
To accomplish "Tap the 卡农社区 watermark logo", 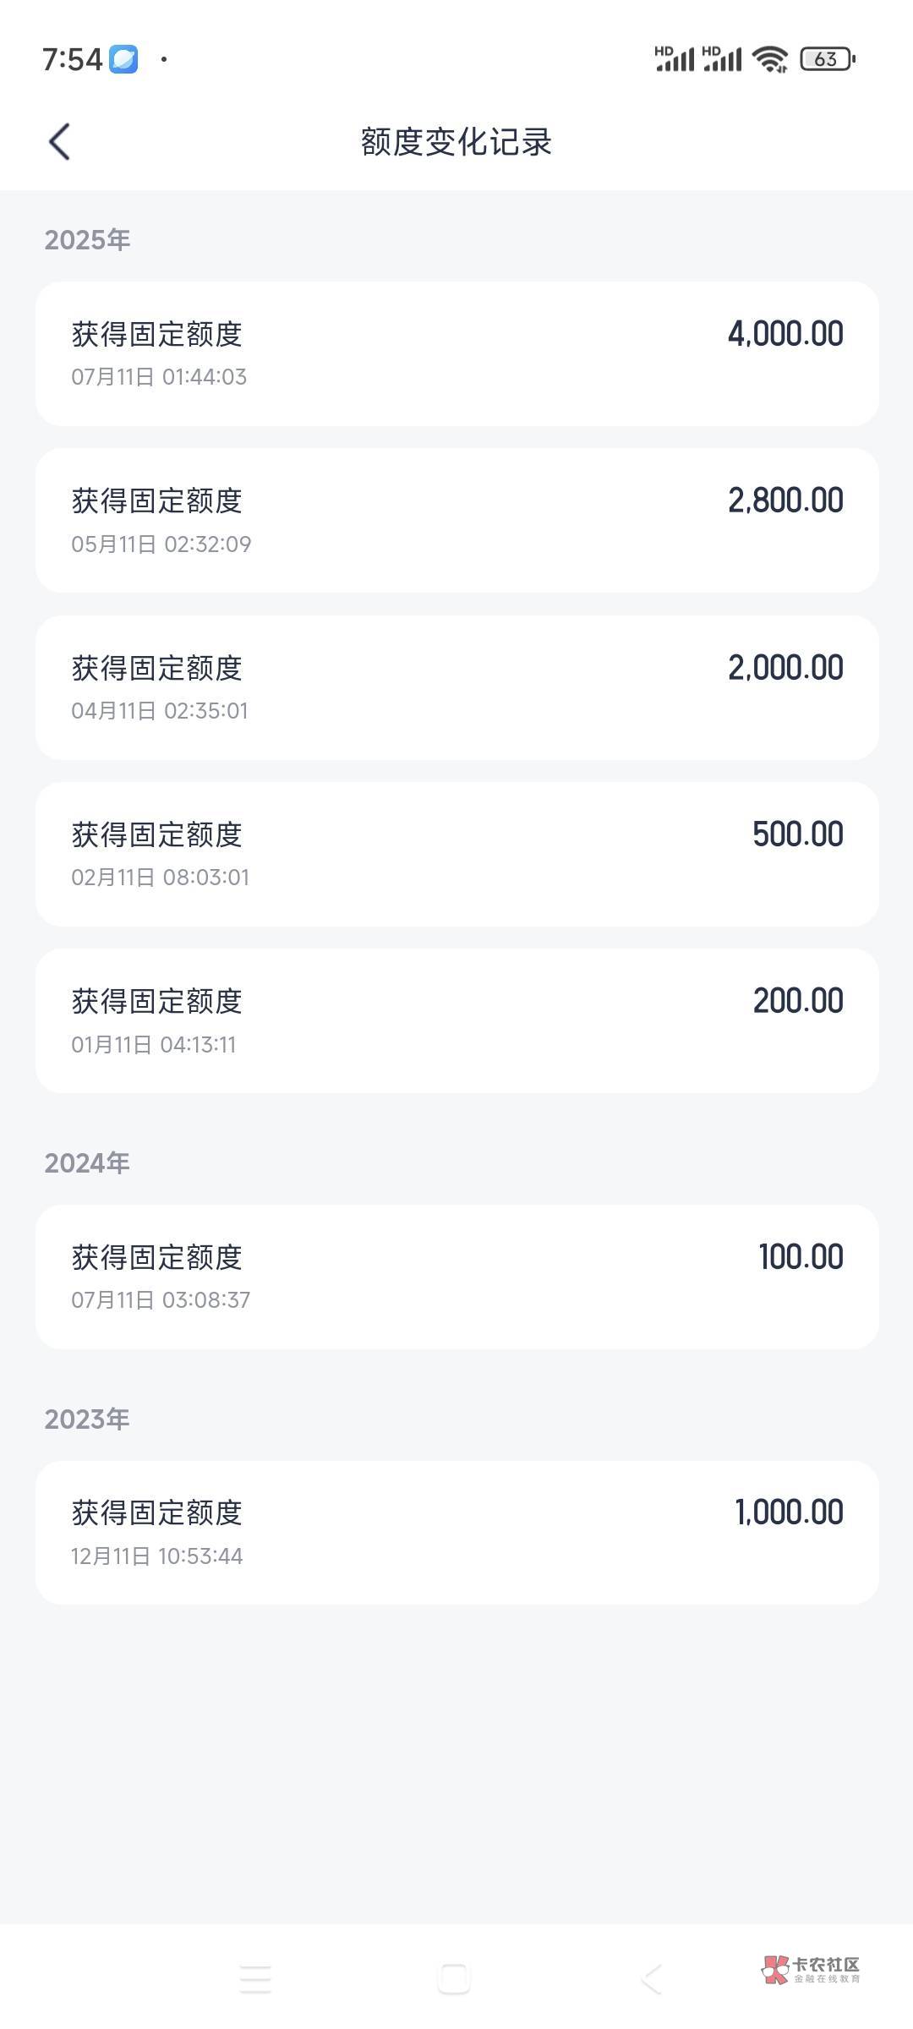I will click(811, 1969).
